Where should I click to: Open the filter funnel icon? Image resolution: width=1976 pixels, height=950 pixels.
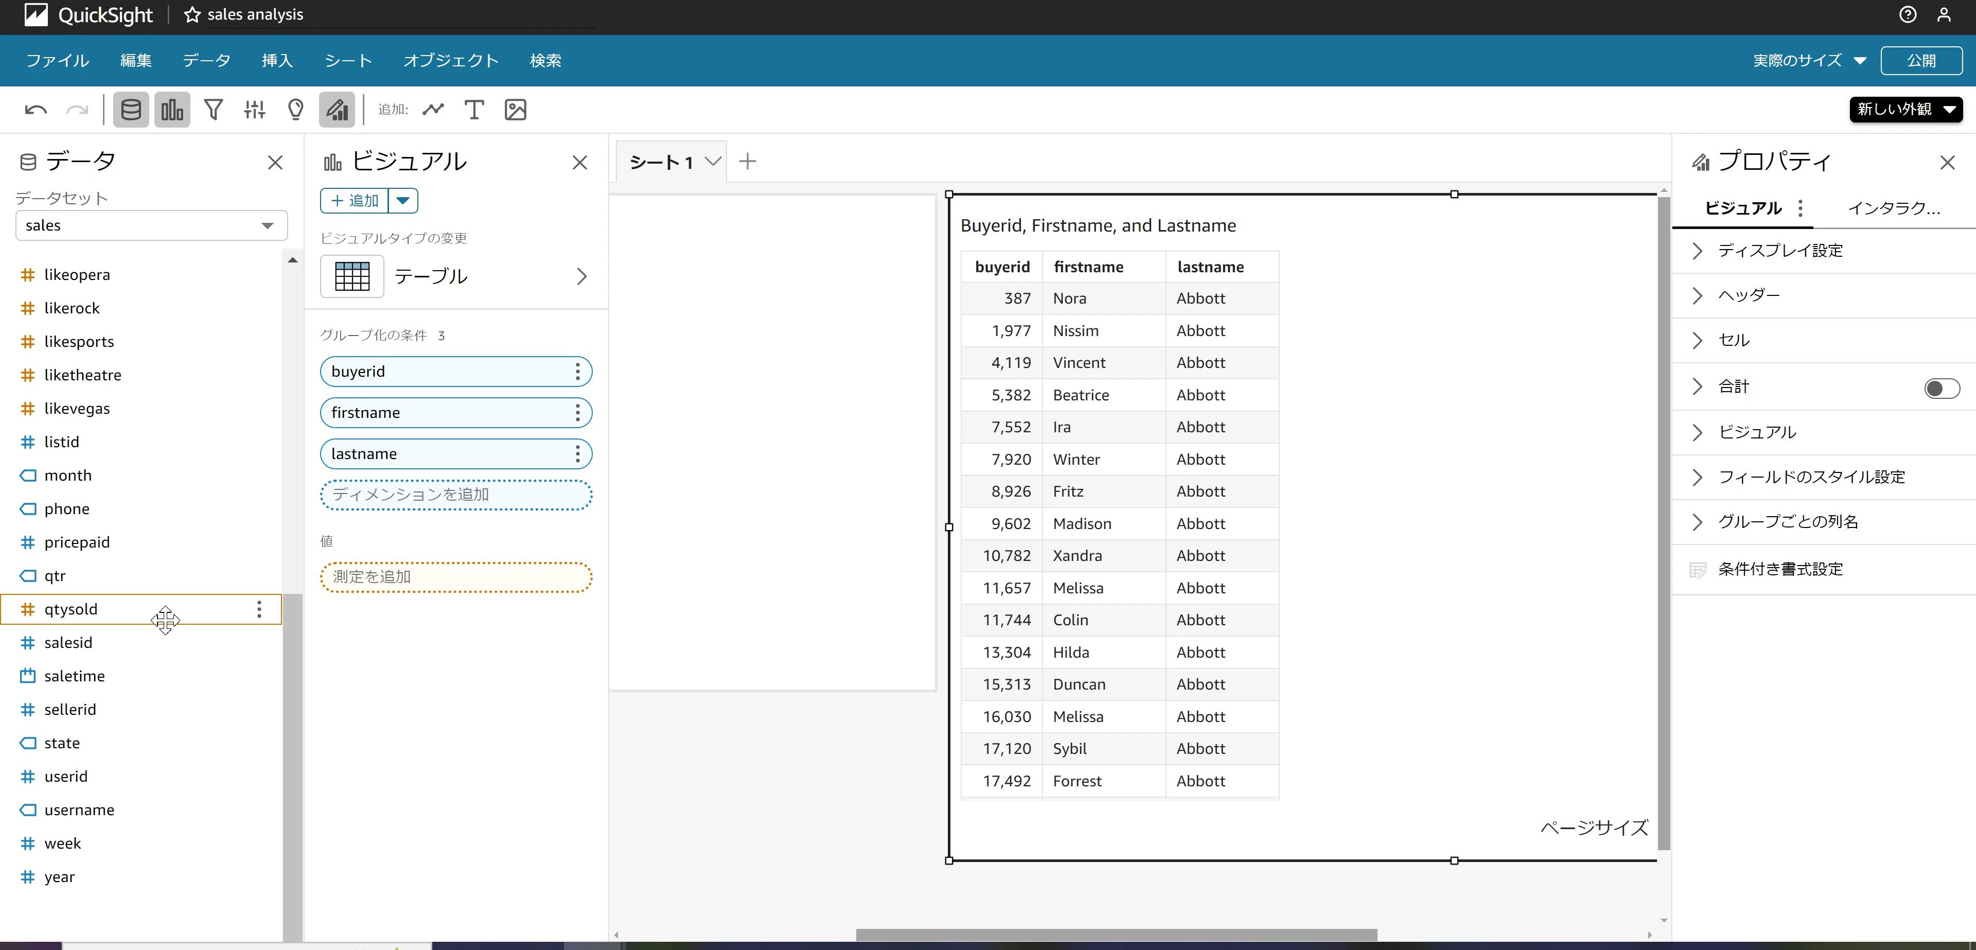coord(213,110)
